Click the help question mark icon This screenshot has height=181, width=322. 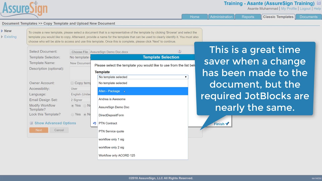179,52
